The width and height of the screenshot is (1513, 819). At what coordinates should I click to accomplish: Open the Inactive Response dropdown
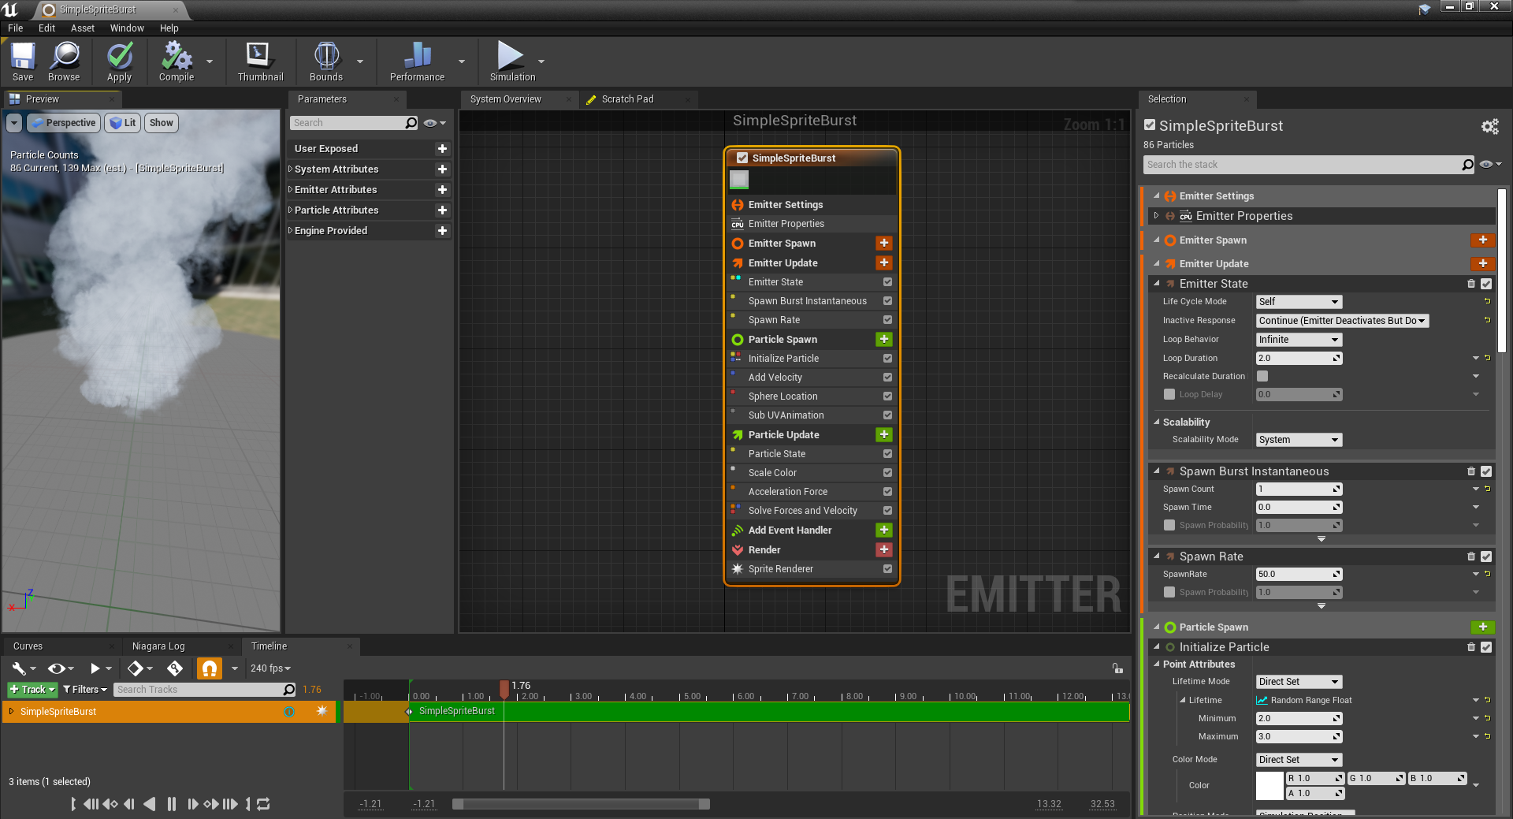(1342, 321)
